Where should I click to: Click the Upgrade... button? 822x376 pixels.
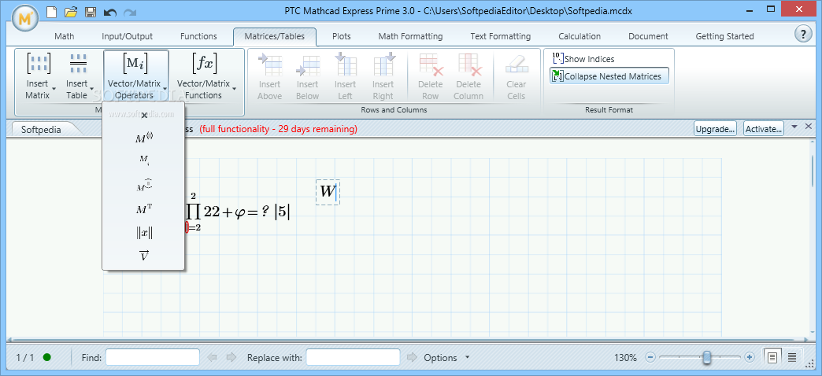(x=715, y=128)
